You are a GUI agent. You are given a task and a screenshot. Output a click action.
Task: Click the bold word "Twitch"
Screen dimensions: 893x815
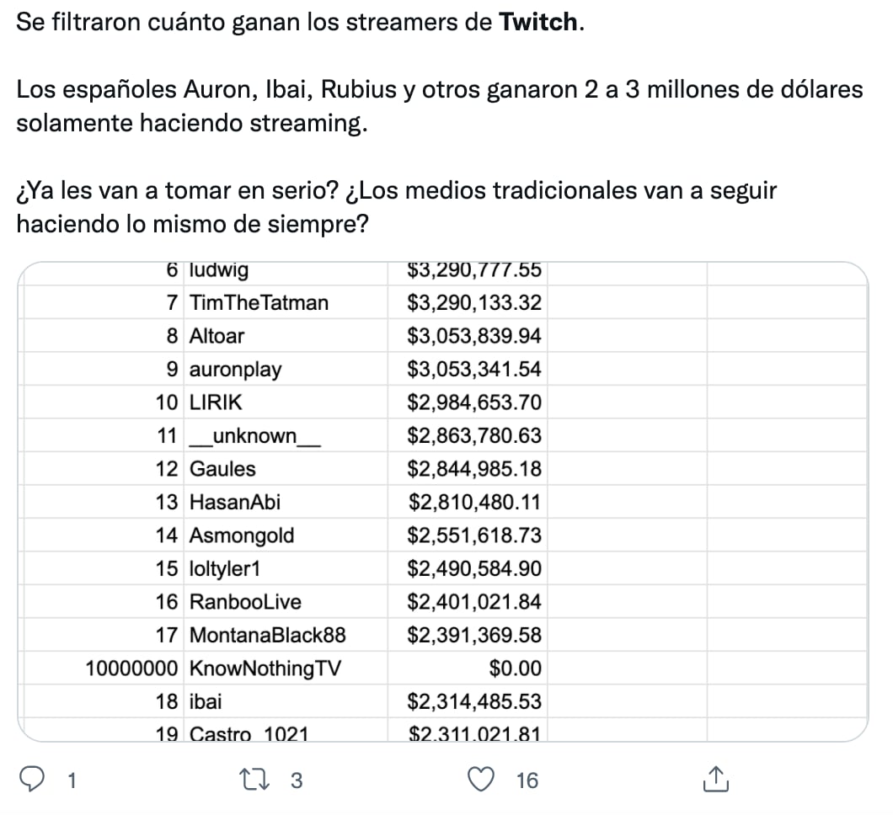point(539,23)
